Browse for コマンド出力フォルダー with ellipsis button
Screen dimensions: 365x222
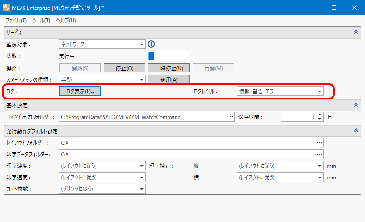point(231,117)
